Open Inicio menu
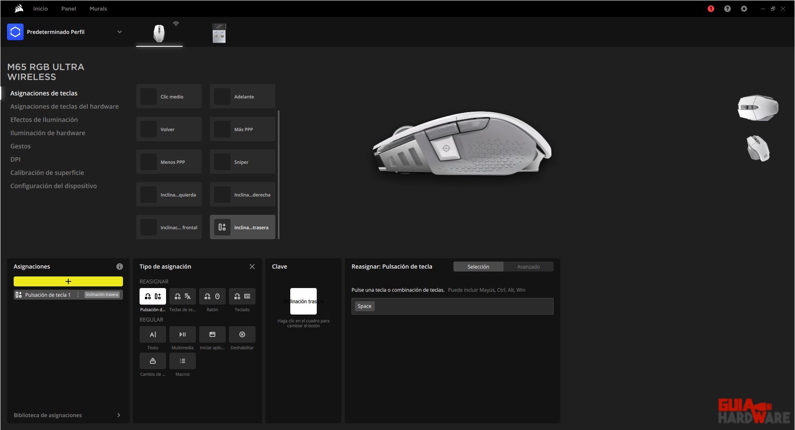 point(41,9)
